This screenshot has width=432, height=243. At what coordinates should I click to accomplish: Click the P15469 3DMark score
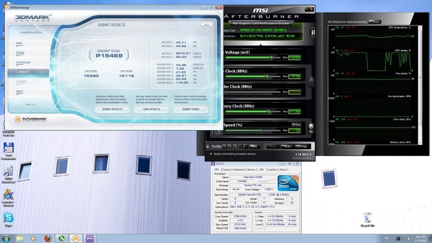(x=109, y=56)
